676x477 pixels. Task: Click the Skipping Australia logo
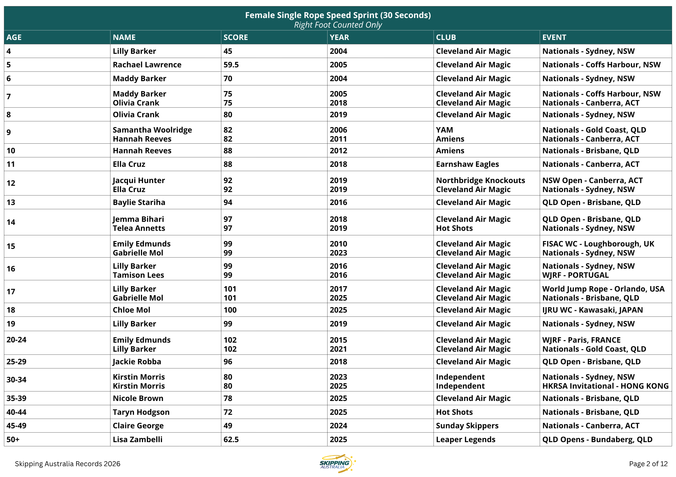point(338,463)
